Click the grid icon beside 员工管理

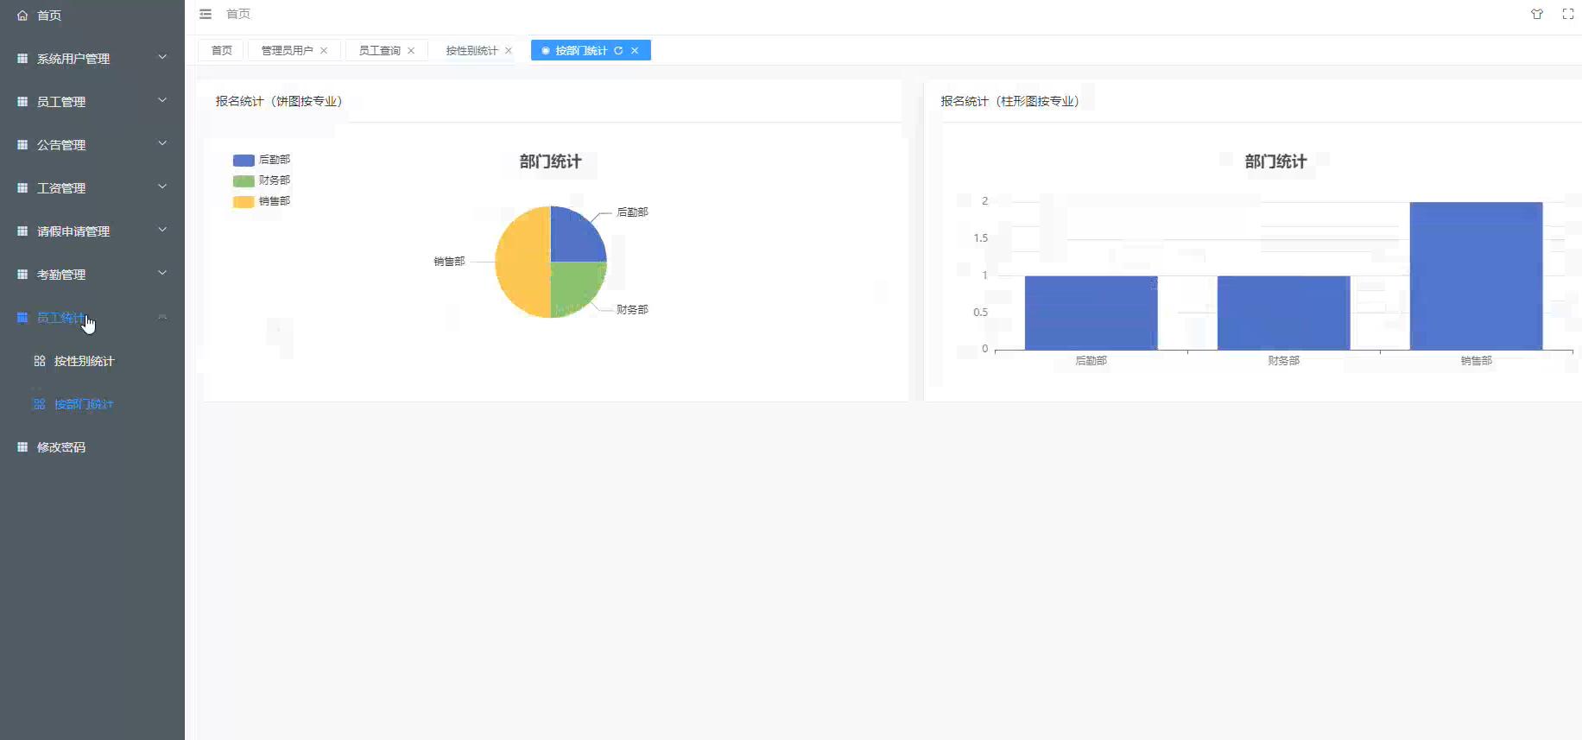[x=22, y=102]
